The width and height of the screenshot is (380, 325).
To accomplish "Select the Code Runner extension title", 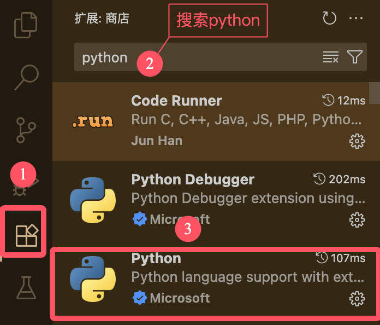I will [x=177, y=101].
